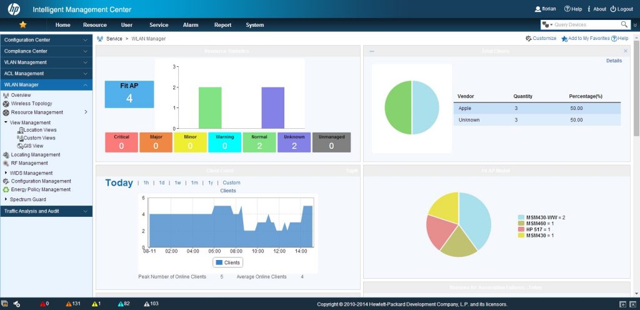Open the WLAN Overview page icon

pyautogui.click(x=6, y=95)
